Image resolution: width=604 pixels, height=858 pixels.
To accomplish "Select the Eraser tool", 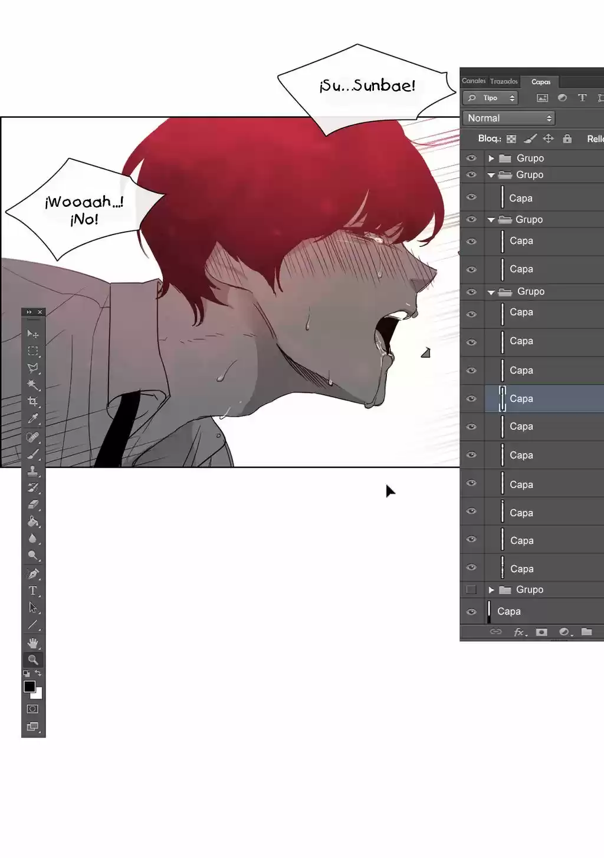I will [32, 504].
